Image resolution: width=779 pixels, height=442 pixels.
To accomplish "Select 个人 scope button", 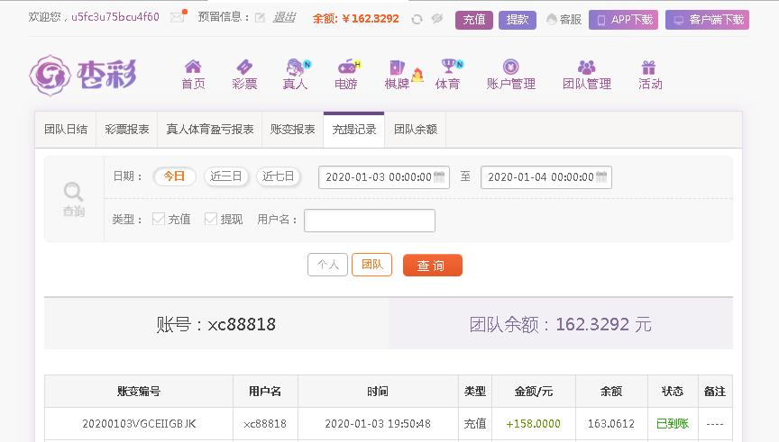I will click(327, 265).
